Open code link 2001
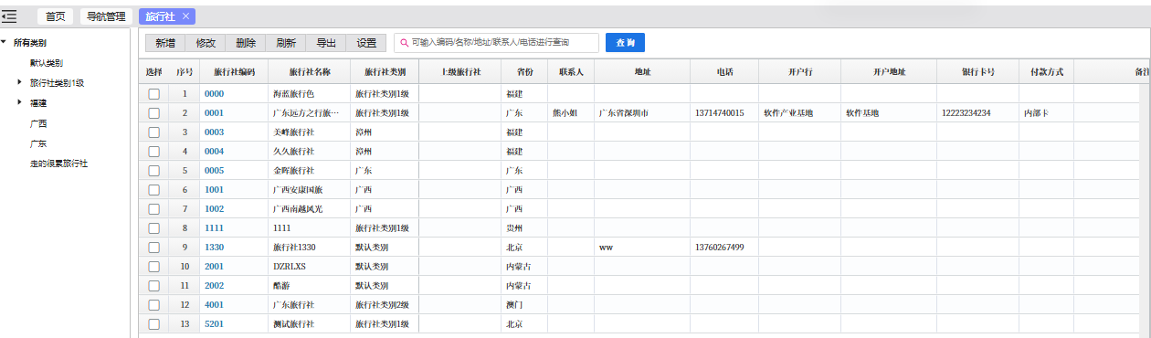1151x338 pixels. (x=214, y=267)
